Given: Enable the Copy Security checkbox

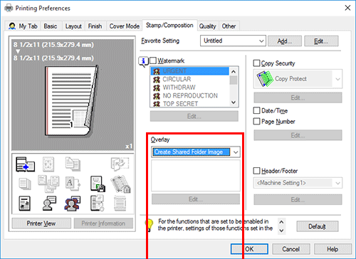Looking at the screenshot, I should coord(256,63).
